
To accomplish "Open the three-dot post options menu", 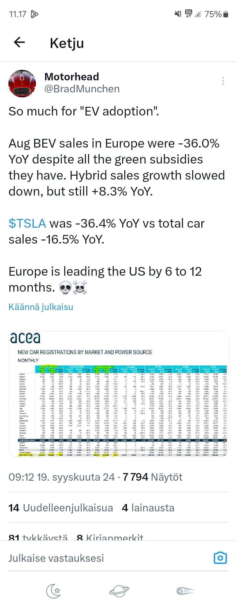I will (223, 81).
